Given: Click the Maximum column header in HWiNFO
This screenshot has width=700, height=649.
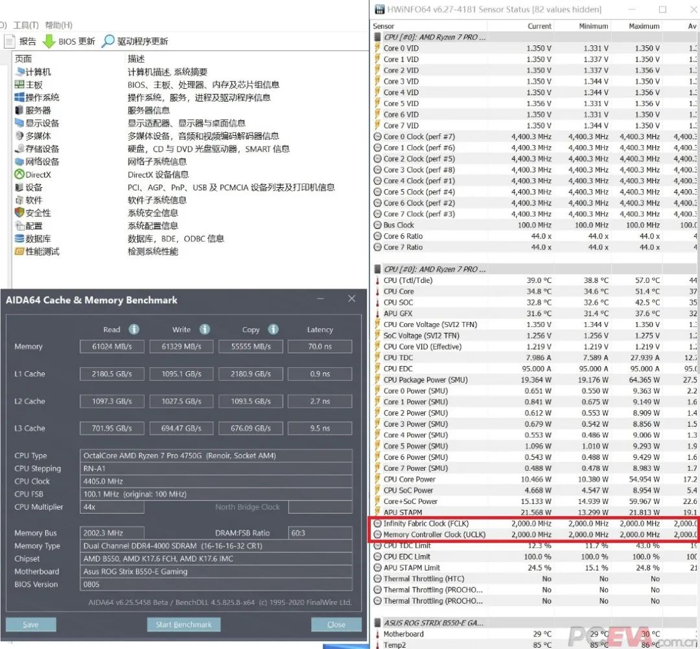Looking at the screenshot, I should coord(644,26).
